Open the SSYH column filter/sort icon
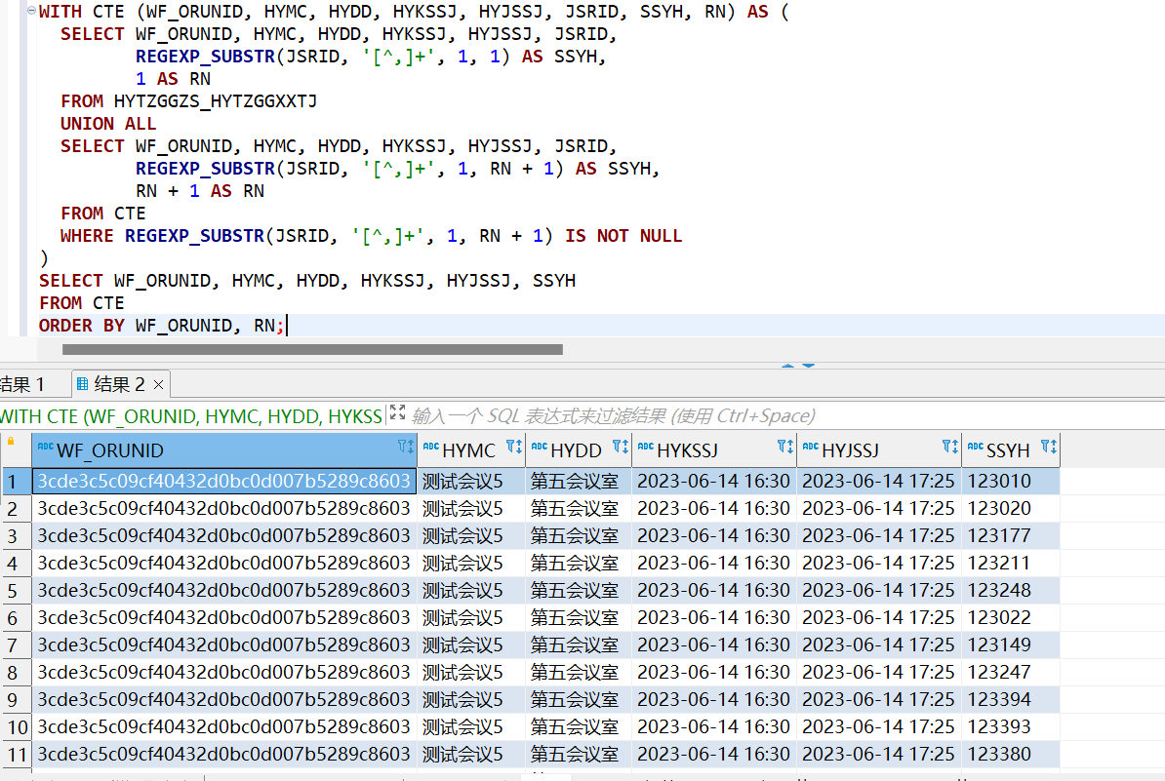 pyautogui.click(x=1048, y=447)
